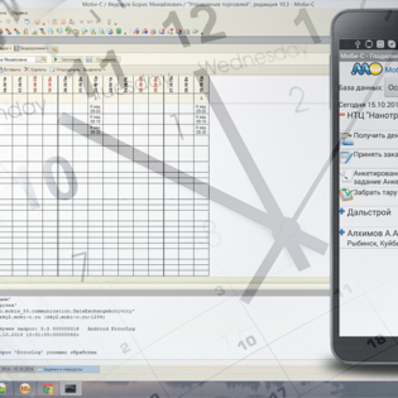398x398 pixels.
Task: Expand the 'Дальстрой' client entry
Action: [342, 212]
